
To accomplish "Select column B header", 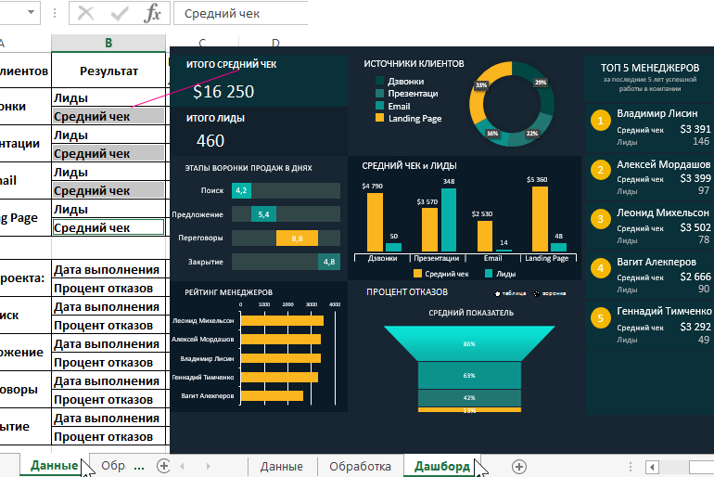I will coord(108,44).
